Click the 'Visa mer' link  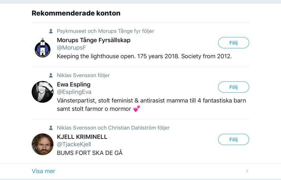[x=43, y=171]
